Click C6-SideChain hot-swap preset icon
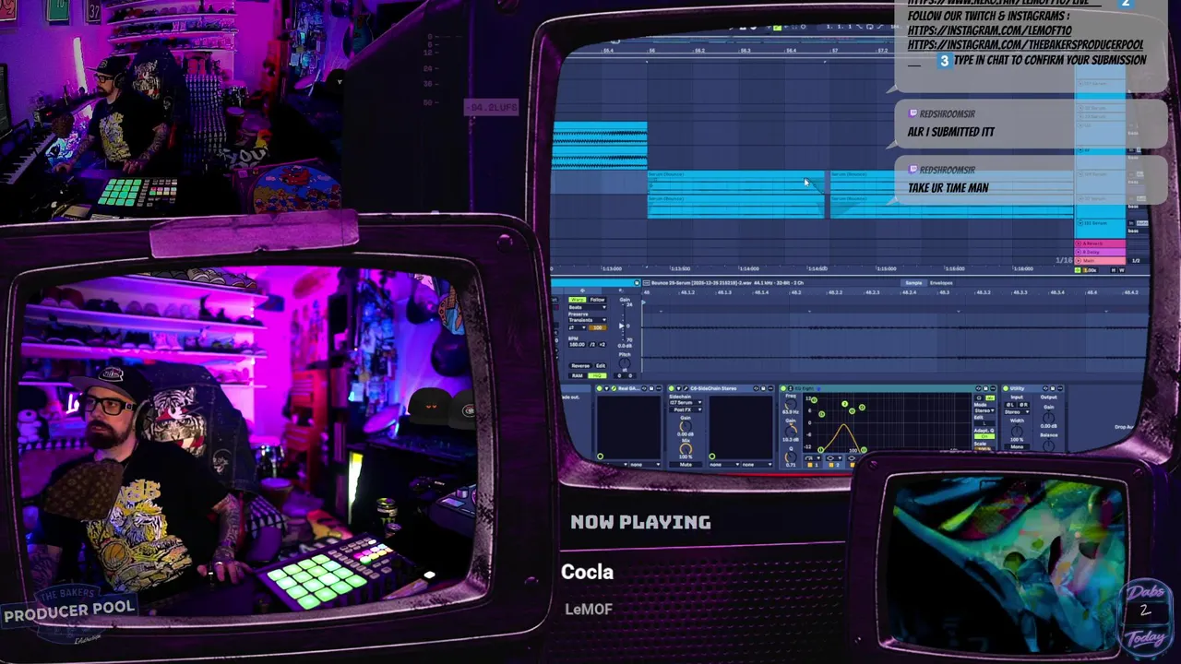This screenshot has height=664, width=1181. (x=756, y=388)
